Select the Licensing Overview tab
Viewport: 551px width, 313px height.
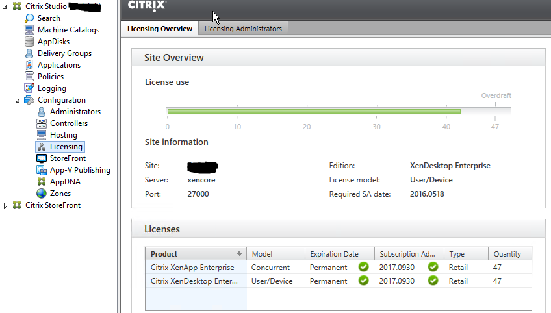(x=159, y=29)
